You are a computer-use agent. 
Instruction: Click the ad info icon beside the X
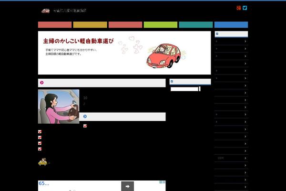[x=161, y=182]
